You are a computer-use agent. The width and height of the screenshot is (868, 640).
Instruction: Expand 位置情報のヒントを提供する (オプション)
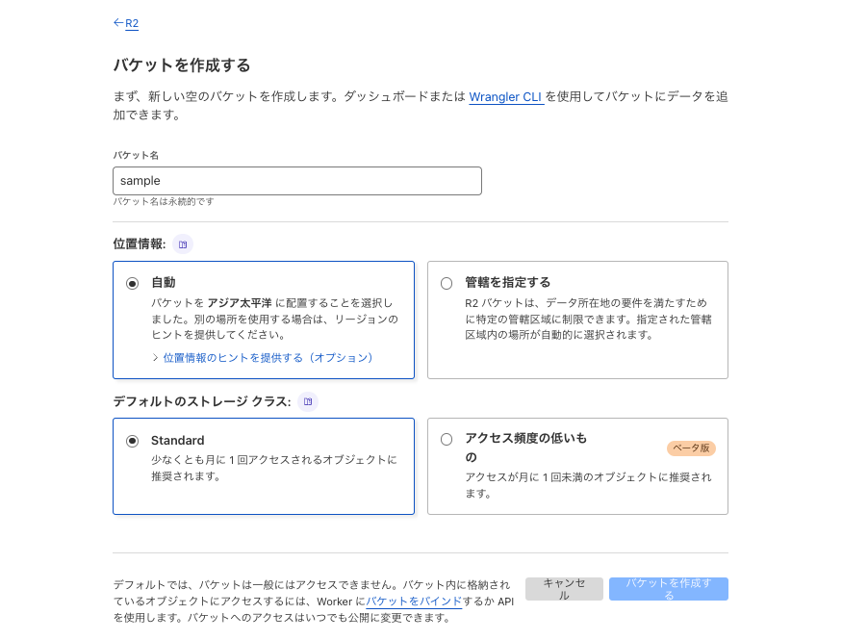[x=268, y=358]
